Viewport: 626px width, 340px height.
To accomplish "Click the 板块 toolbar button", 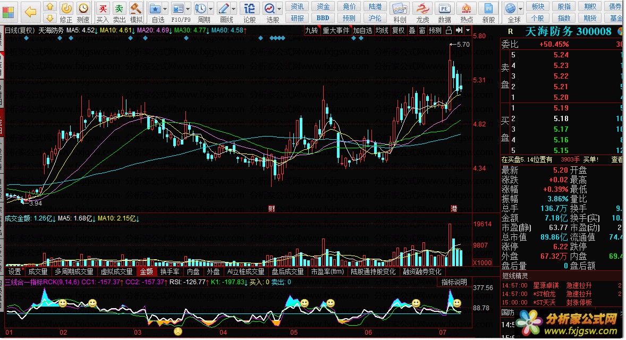I will pos(538,6).
